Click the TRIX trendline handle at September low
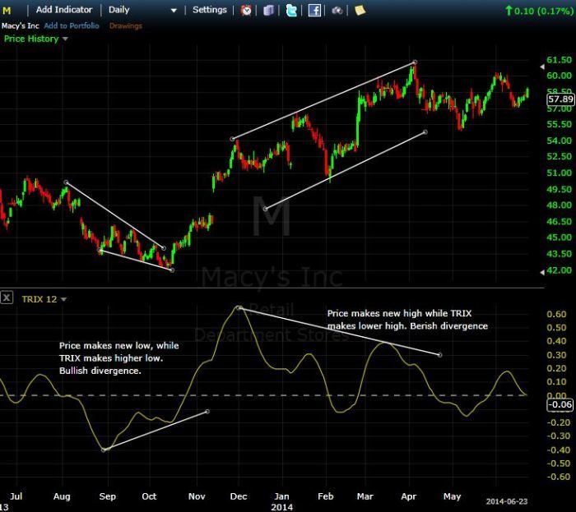 (x=104, y=450)
